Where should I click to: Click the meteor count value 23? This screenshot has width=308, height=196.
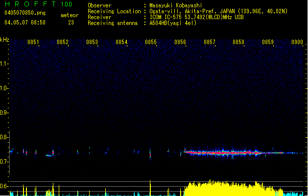71,23
